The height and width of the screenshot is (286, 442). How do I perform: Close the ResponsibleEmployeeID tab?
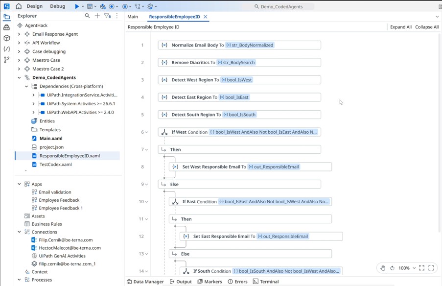(206, 17)
